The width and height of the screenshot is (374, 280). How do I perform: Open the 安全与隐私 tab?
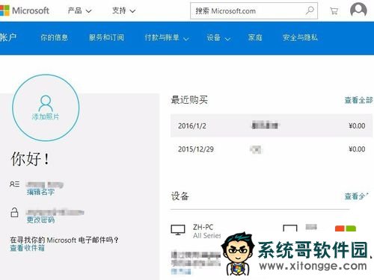[x=300, y=37]
